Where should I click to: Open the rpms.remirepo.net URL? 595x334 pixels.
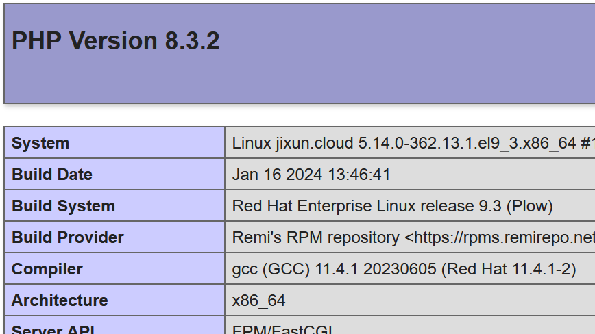tap(500, 237)
